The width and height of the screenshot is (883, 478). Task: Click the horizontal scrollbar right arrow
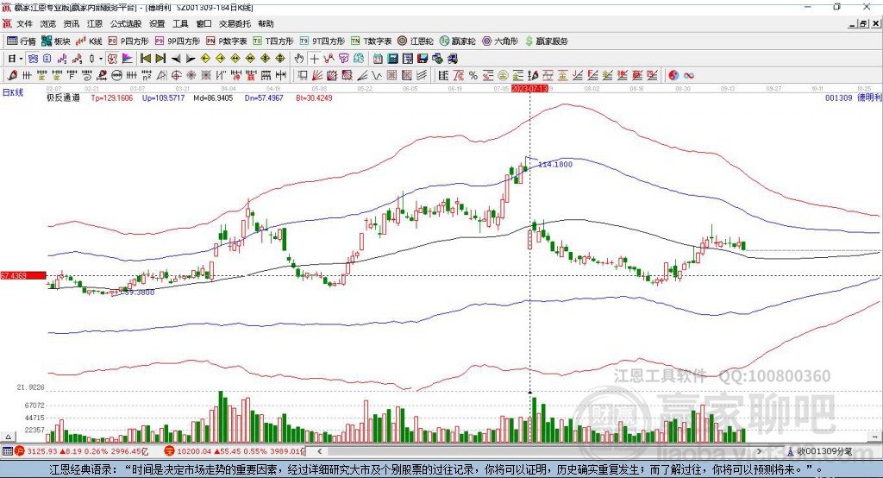[759, 451]
